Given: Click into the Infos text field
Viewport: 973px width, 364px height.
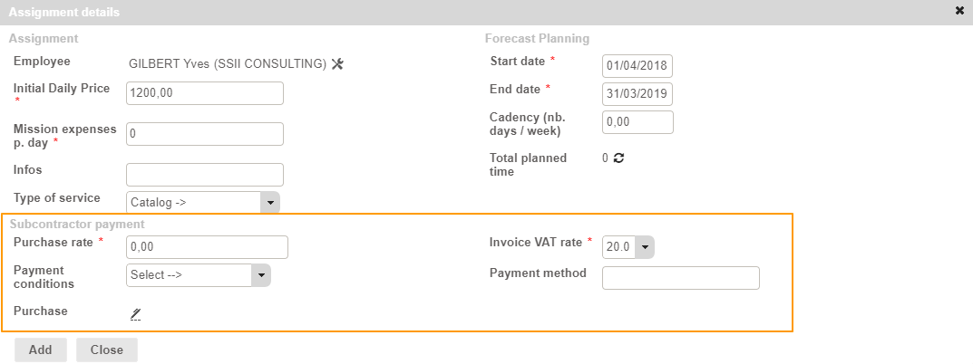Looking at the screenshot, I should [205, 175].
